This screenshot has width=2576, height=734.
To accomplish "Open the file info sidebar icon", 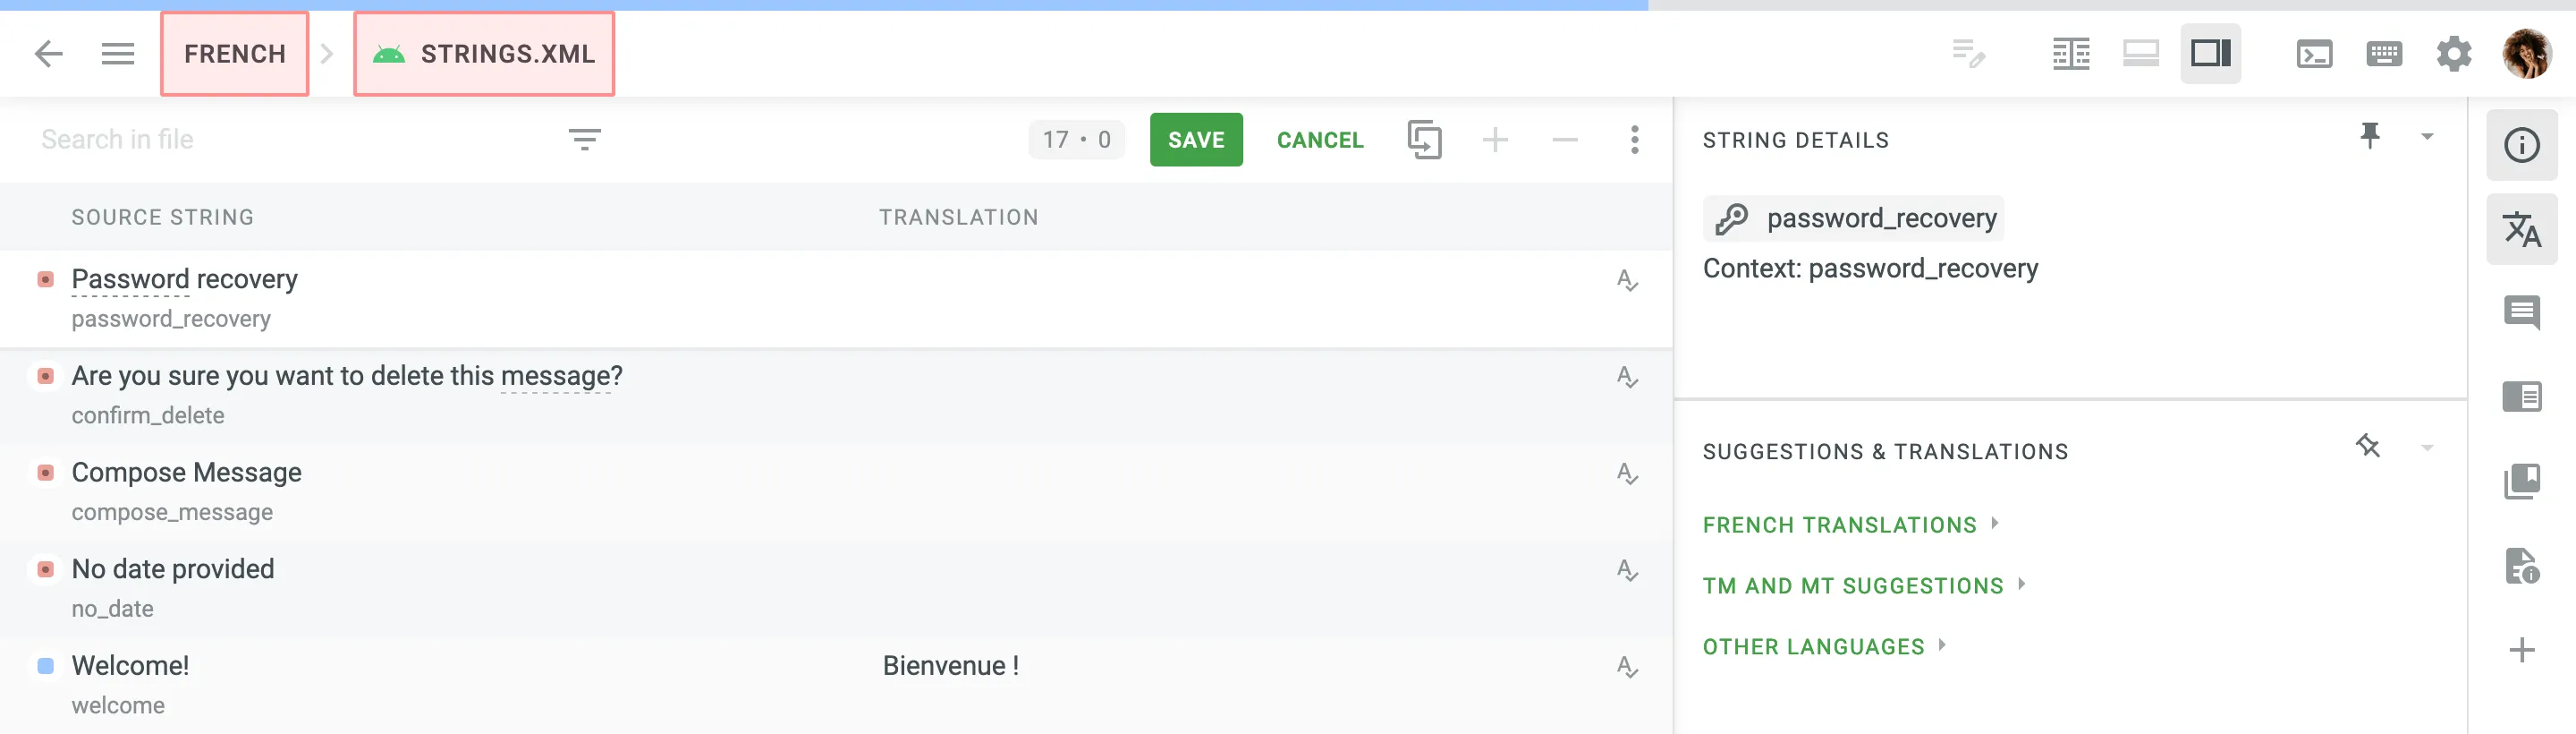I will click(x=2522, y=566).
